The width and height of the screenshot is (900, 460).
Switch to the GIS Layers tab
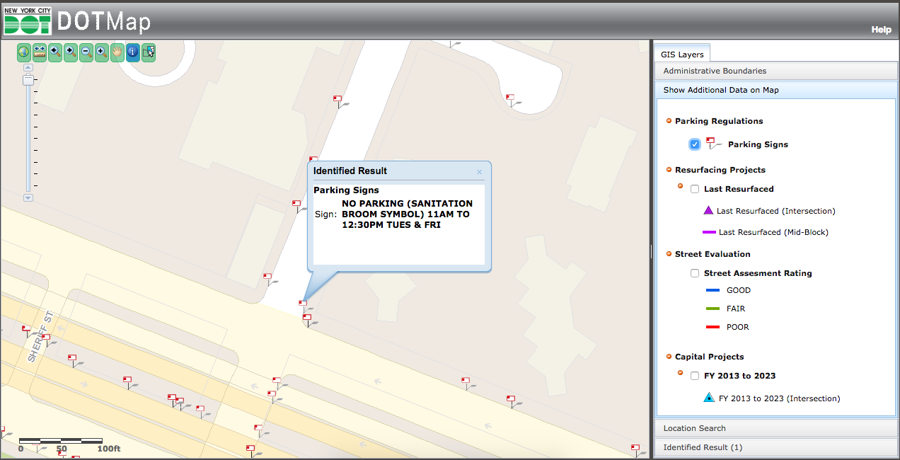pos(682,54)
